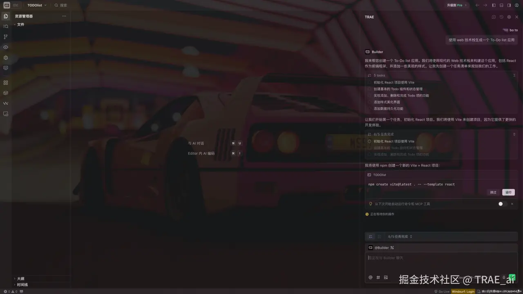
Task: Check the 添加样式美化界面 task circle
Action: pyautogui.click(x=370, y=102)
